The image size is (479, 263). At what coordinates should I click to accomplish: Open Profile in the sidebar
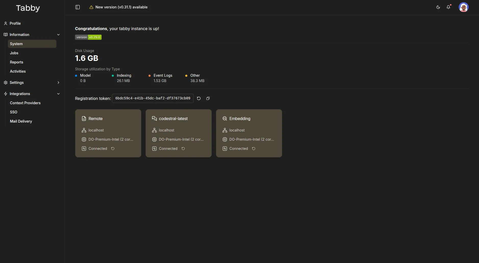click(15, 23)
